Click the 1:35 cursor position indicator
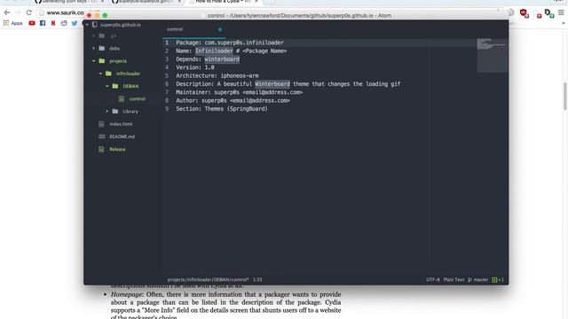The width and height of the screenshot is (568, 319). (x=257, y=280)
